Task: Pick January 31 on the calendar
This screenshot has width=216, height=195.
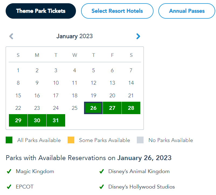Action: (56, 120)
